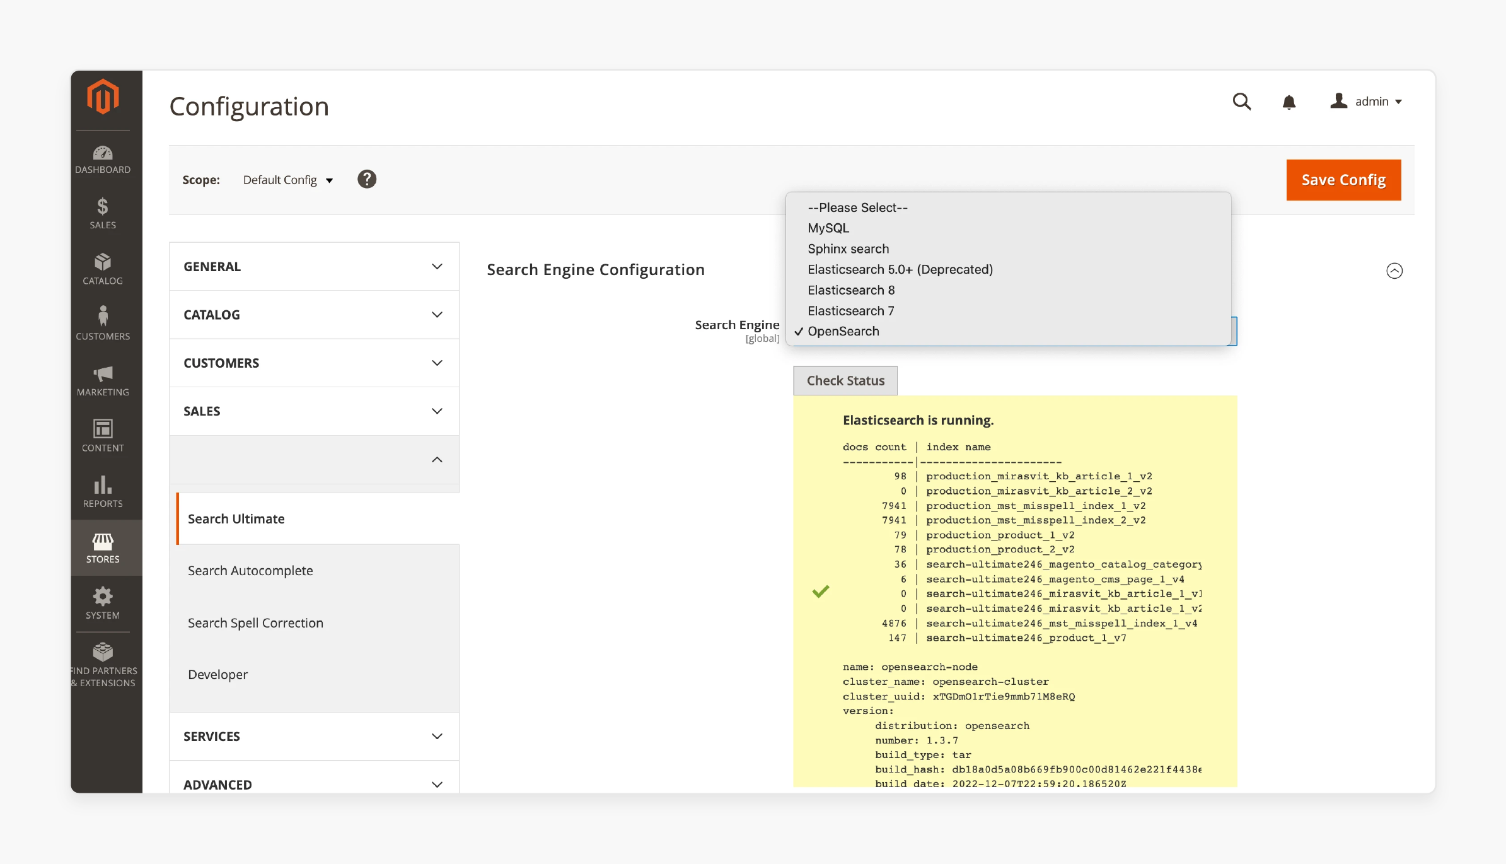Image resolution: width=1506 pixels, height=864 pixels.
Task: Collapse Search Engine Configuration section circle icon
Action: (x=1394, y=271)
